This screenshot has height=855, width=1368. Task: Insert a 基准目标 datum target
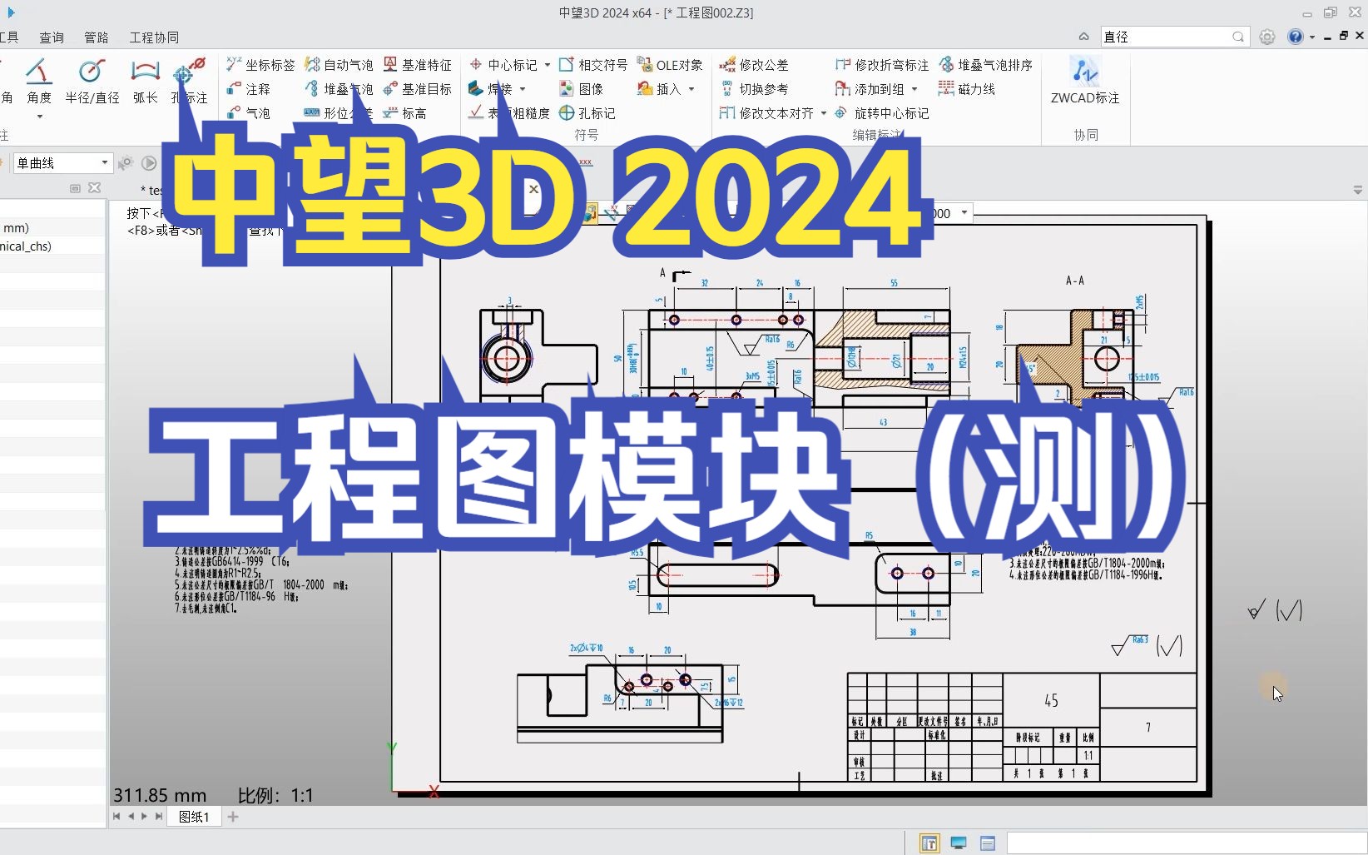click(x=417, y=89)
